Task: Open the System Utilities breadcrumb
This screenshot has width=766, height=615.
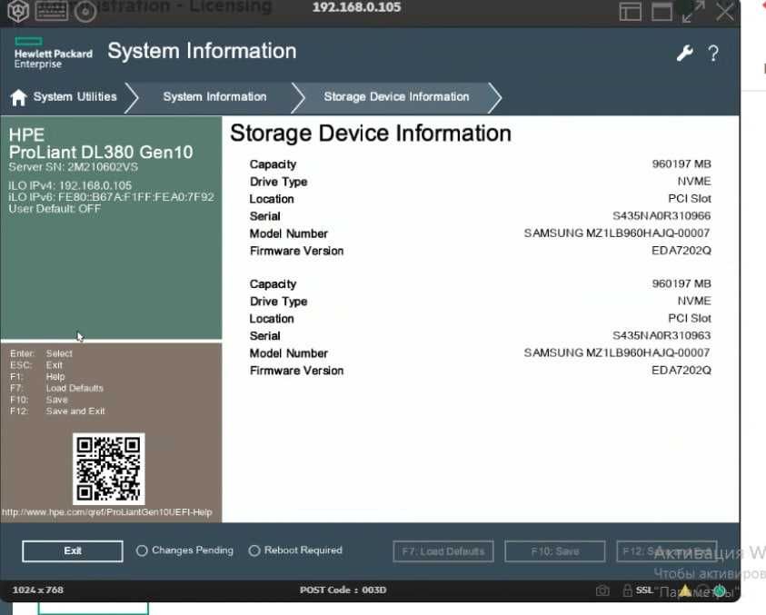Action: [x=75, y=96]
